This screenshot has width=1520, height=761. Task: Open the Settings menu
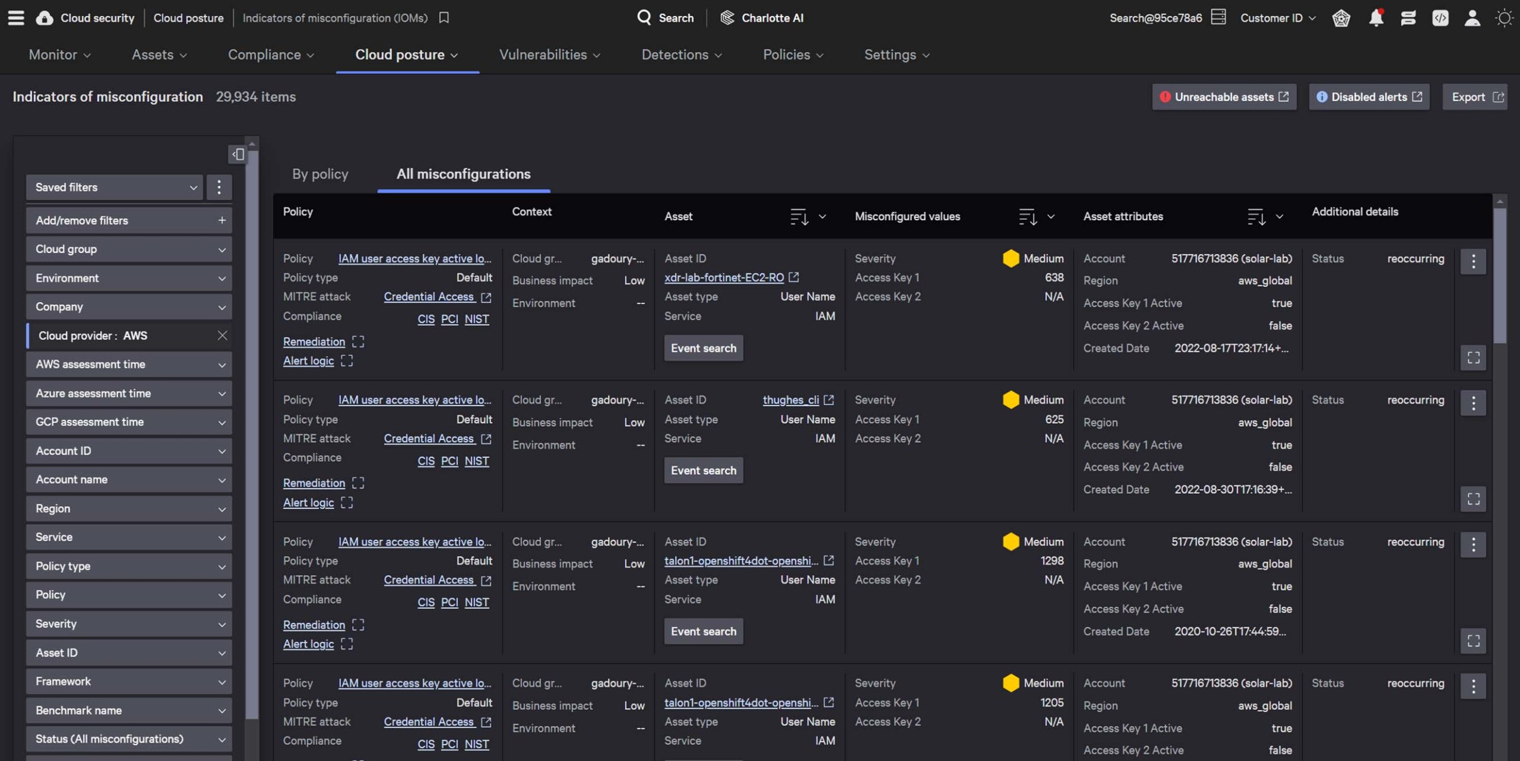(x=897, y=55)
